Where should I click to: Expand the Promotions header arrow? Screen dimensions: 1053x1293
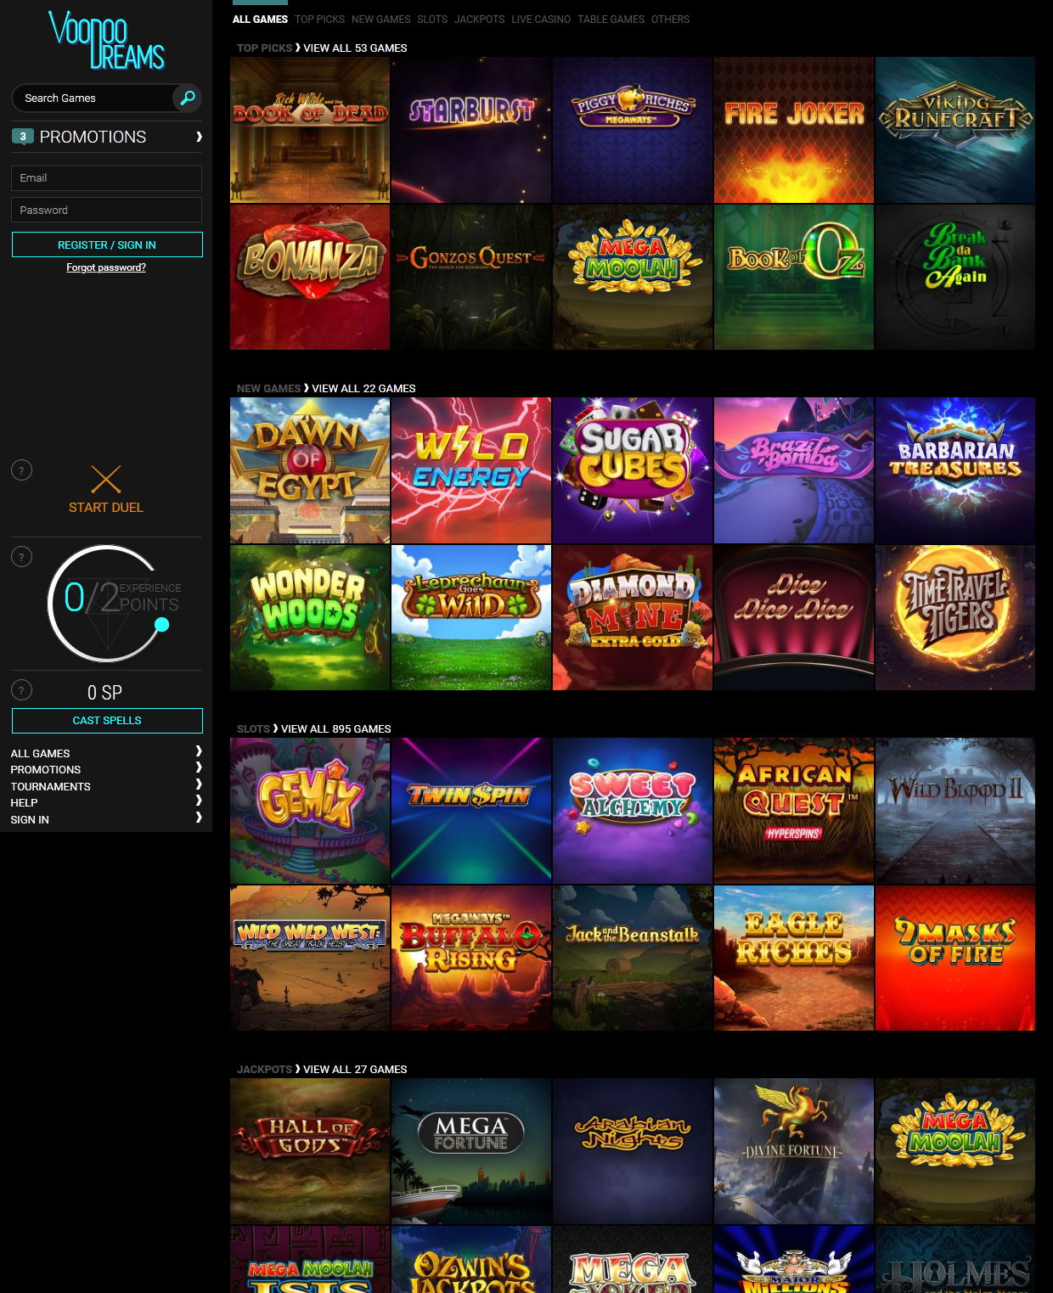click(x=199, y=137)
